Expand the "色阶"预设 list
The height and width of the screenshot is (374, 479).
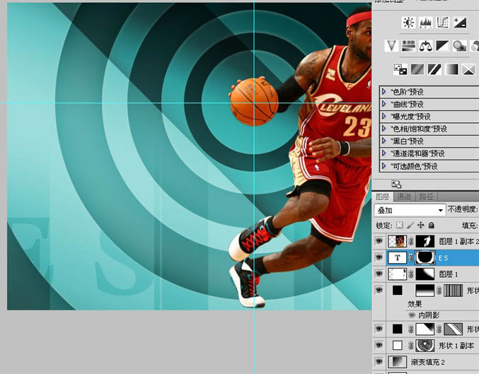pos(384,91)
